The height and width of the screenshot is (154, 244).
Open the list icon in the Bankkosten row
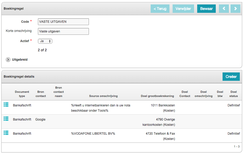coord(6,105)
